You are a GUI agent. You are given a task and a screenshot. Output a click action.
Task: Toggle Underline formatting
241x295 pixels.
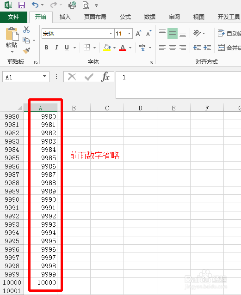coord(67,48)
